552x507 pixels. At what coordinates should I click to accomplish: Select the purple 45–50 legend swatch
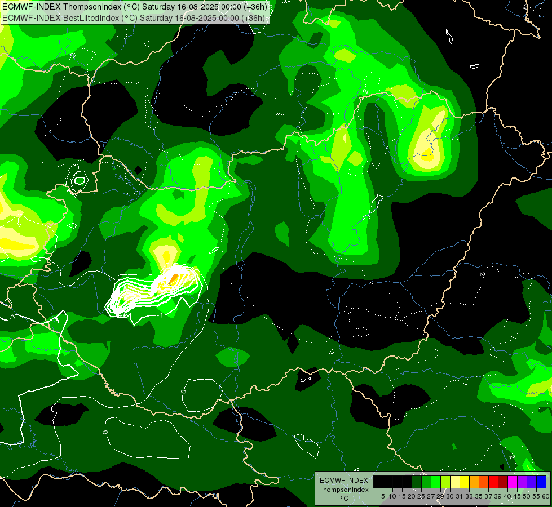click(x=522, y=482)
